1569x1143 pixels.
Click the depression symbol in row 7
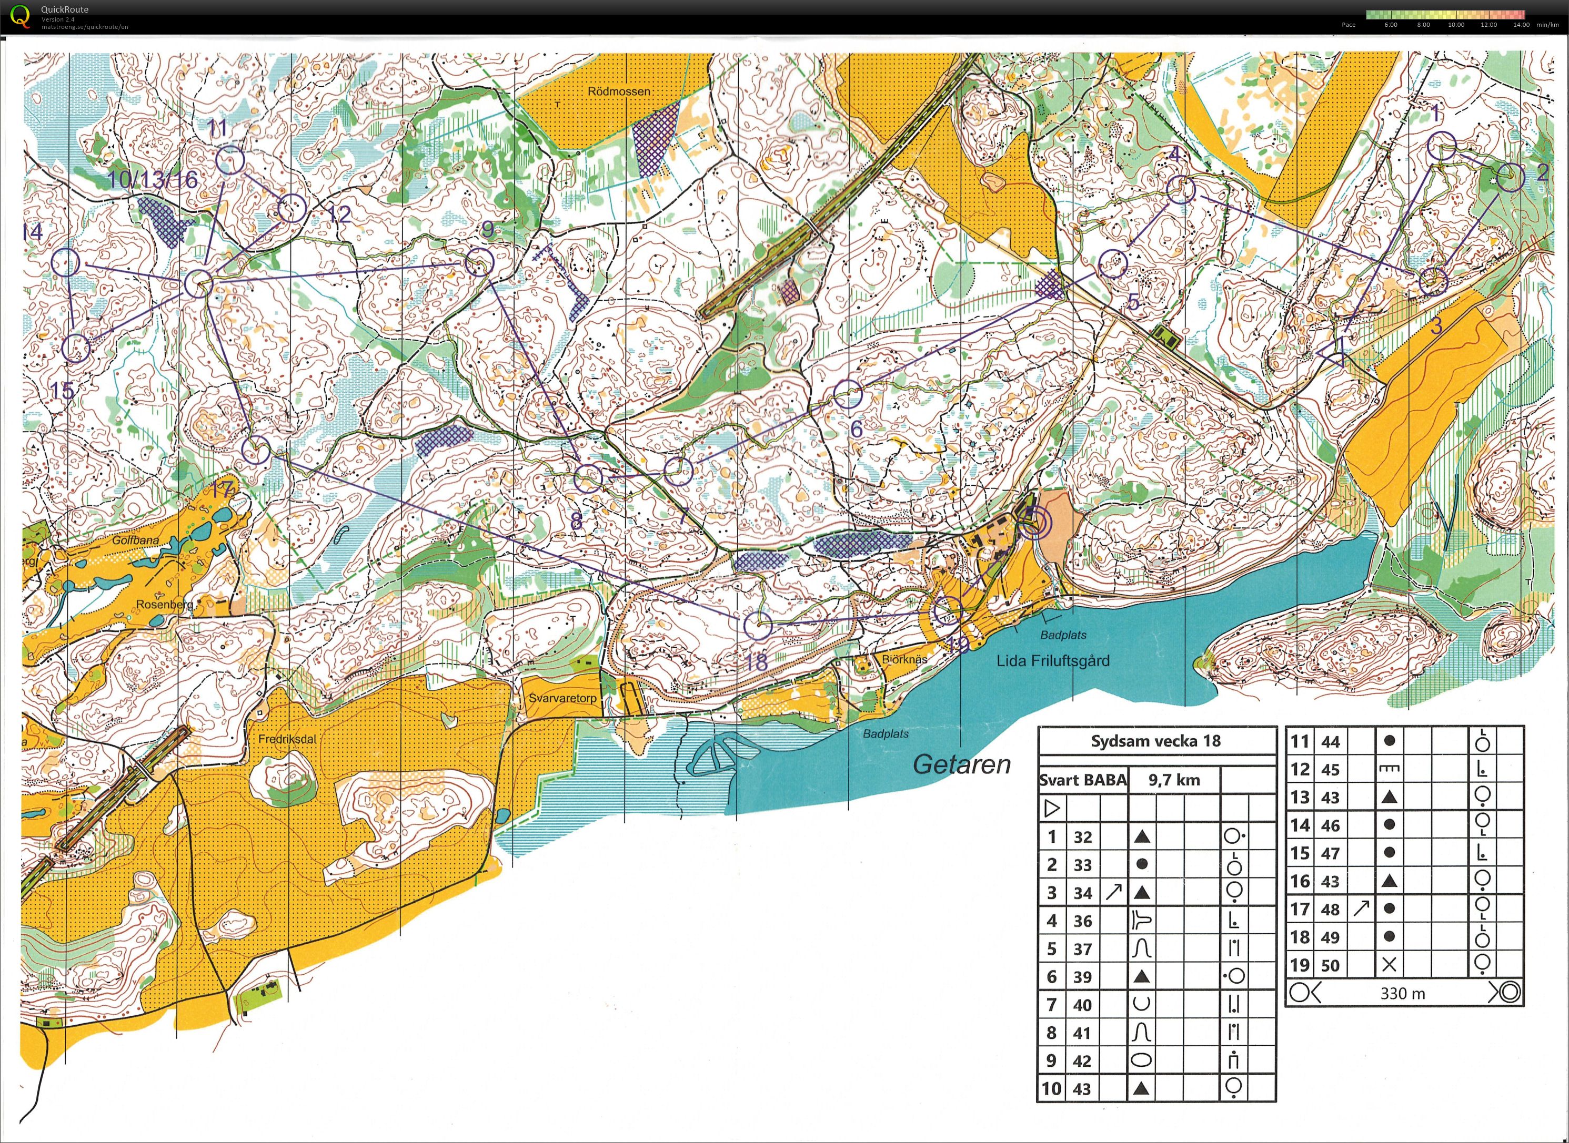pyautogui.click(x=1142, y=1004)
